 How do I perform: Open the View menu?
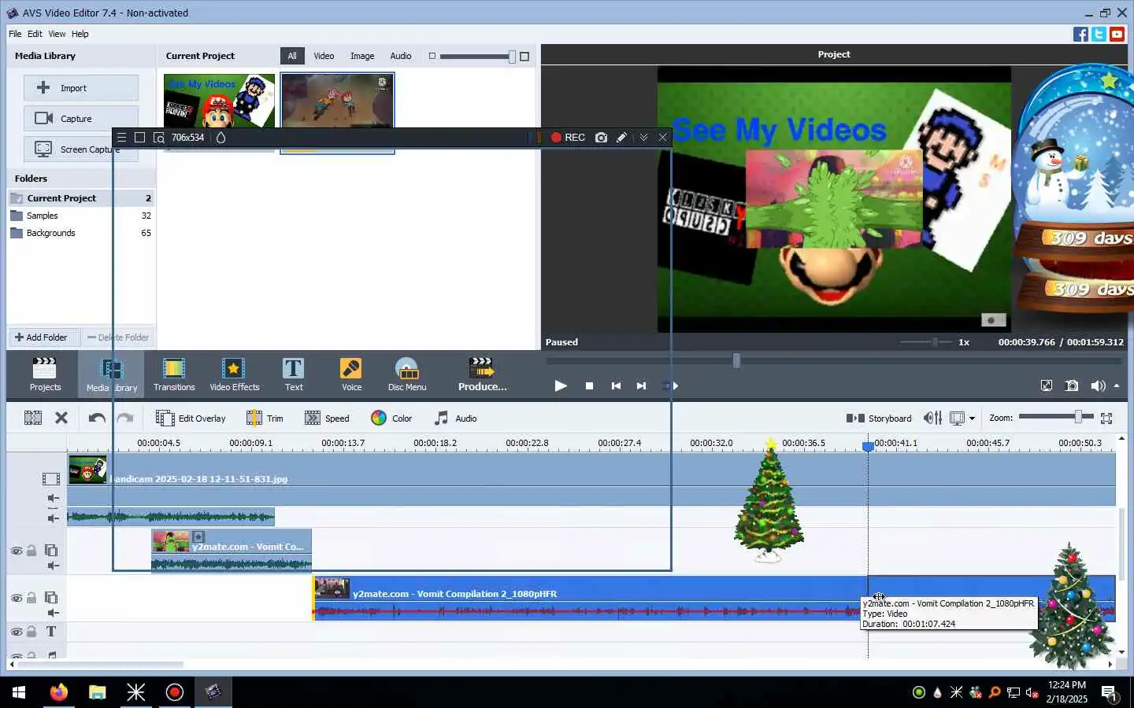pos(57,34)
